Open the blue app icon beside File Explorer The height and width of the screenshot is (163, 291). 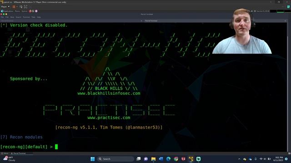161,159
